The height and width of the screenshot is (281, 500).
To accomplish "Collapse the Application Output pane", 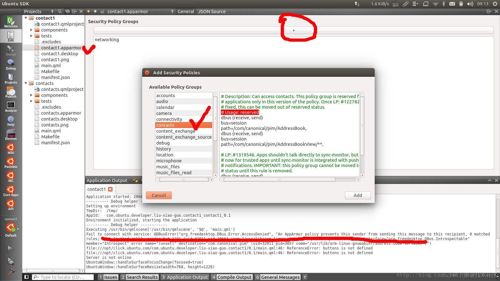I will [x=490, y=180].
